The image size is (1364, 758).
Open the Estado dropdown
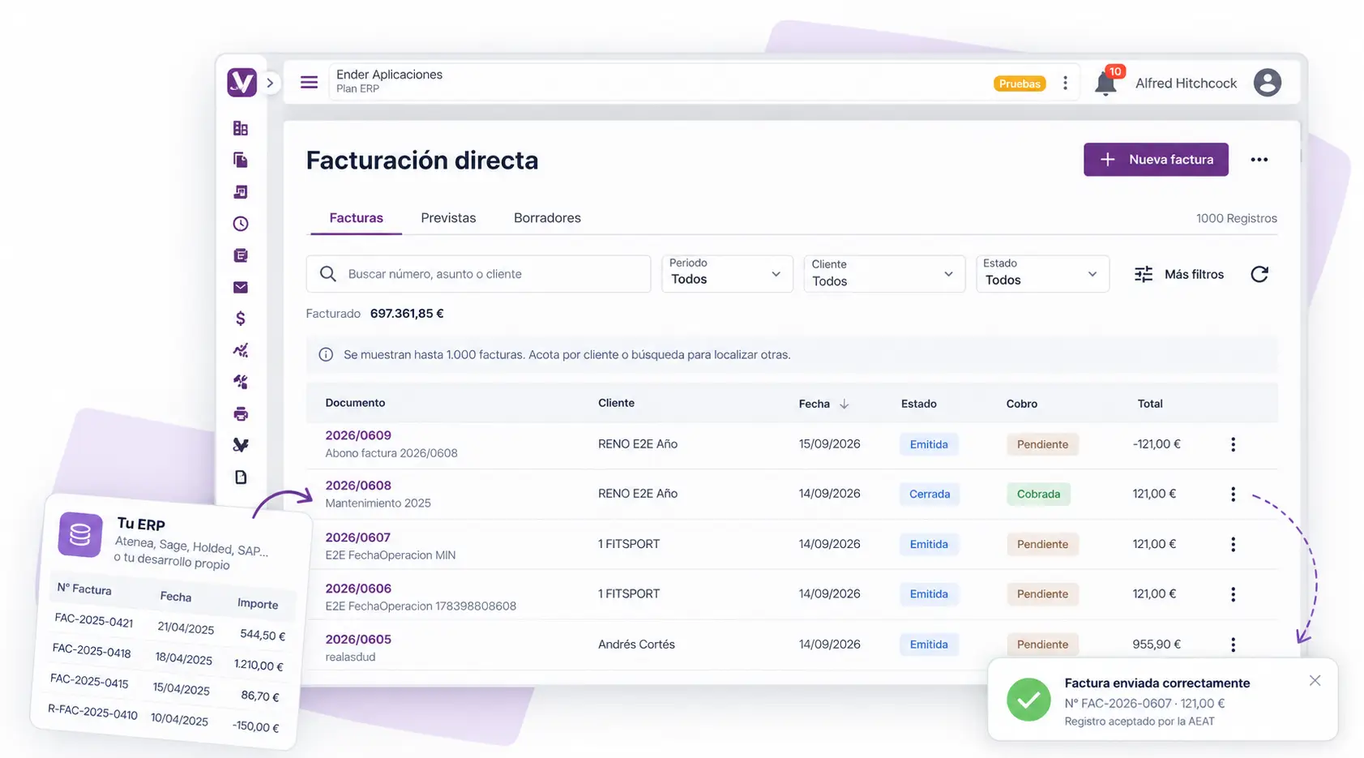click(1042, 274)
